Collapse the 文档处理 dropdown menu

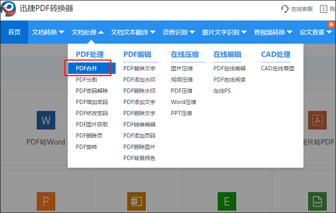(87, 32)
